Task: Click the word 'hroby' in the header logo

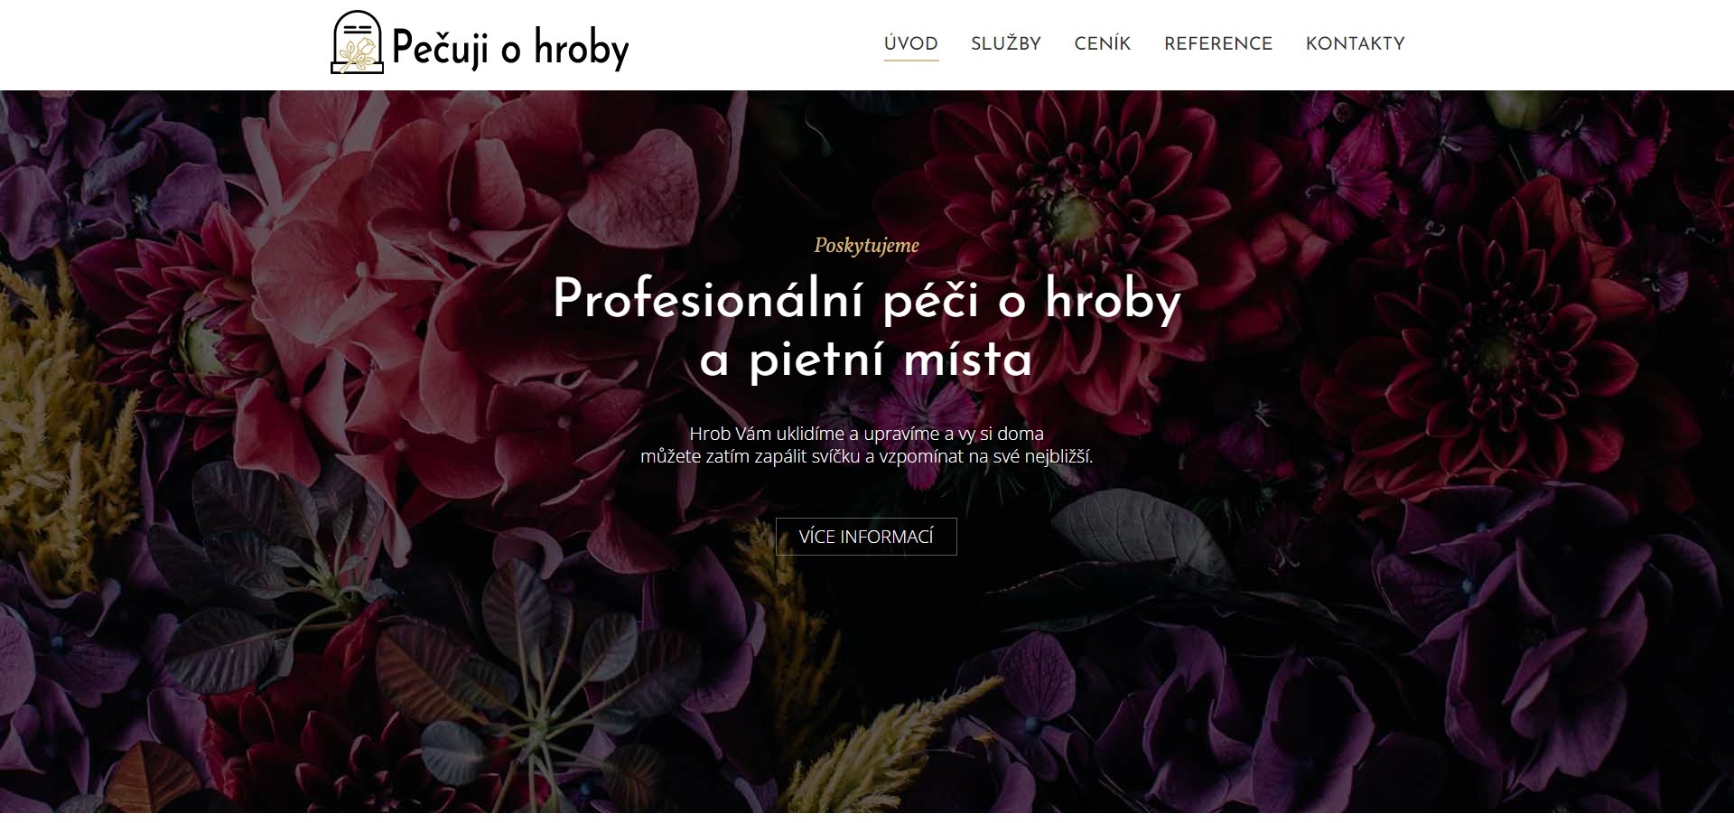Action: pyautogui.click(x=582, y=48)
